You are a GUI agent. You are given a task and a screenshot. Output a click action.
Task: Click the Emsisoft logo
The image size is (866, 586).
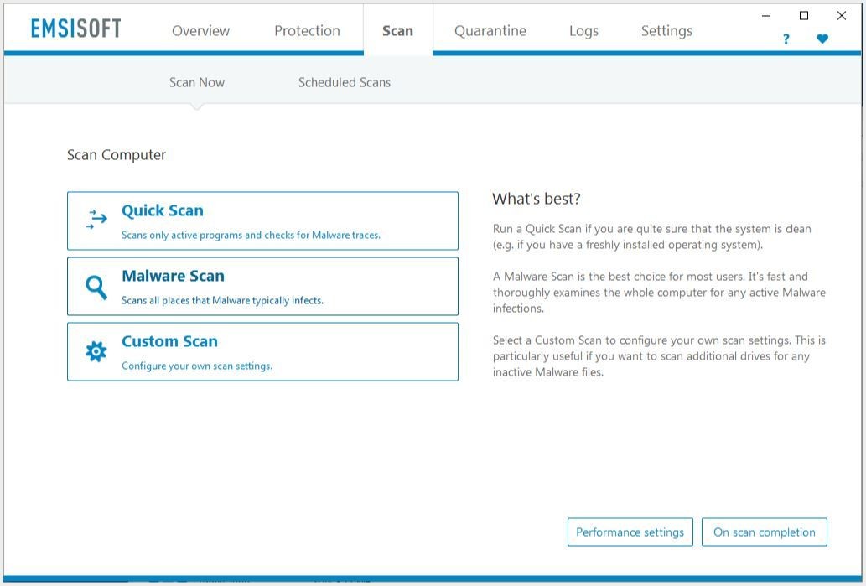76,29
